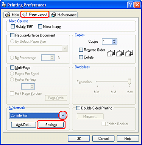Switch to the Maintenance tab

coord(64,15)
